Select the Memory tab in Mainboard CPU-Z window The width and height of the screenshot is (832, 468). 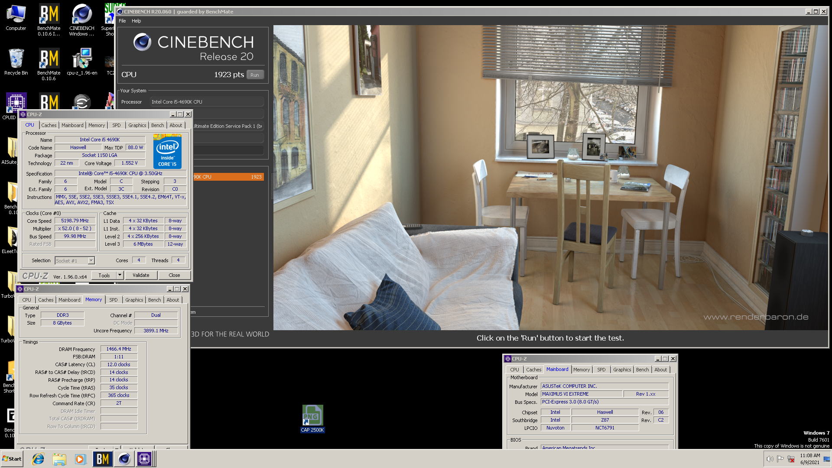pyautogui.click(x=582, y=370)
